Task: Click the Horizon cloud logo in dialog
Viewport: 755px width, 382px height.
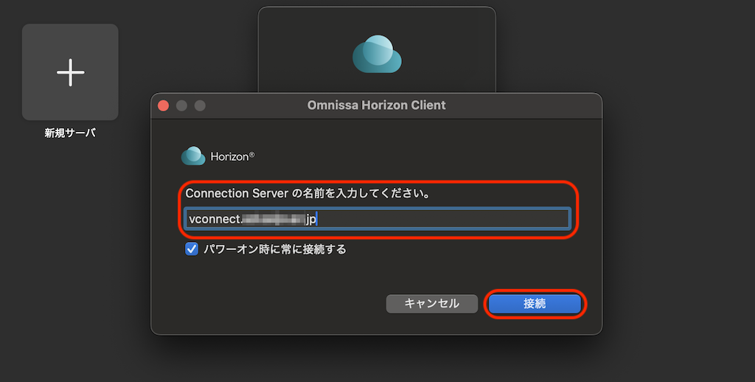Action: (193, 156)
